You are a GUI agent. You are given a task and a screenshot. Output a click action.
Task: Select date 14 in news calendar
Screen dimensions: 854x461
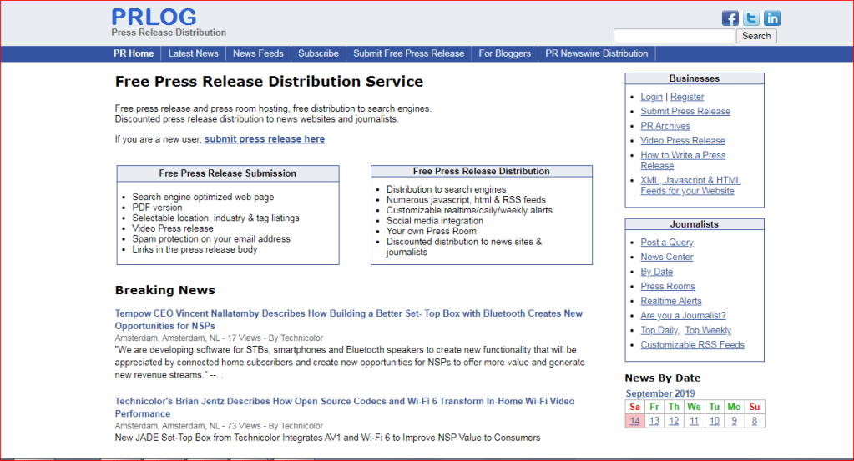pos(635,421)
